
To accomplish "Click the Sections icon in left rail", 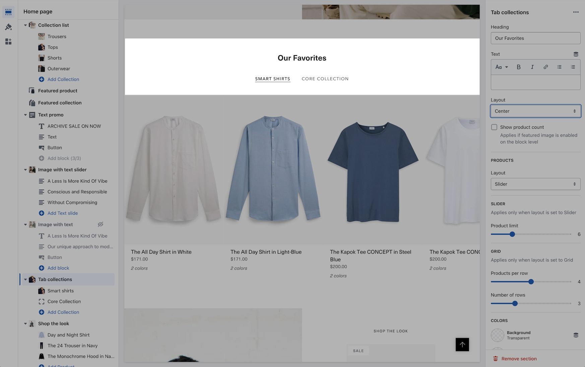I will click(x=8, y=12).
